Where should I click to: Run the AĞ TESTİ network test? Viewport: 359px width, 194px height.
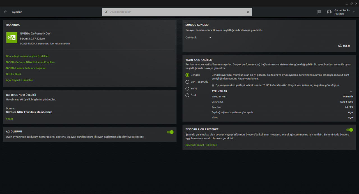(x=344, y=46)
